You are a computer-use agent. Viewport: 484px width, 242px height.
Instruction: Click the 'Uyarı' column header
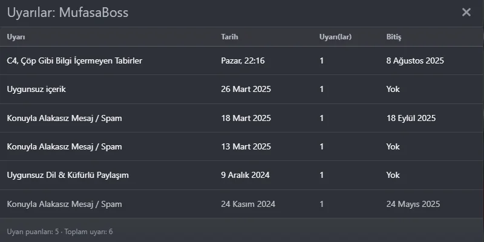coord(16,37)
